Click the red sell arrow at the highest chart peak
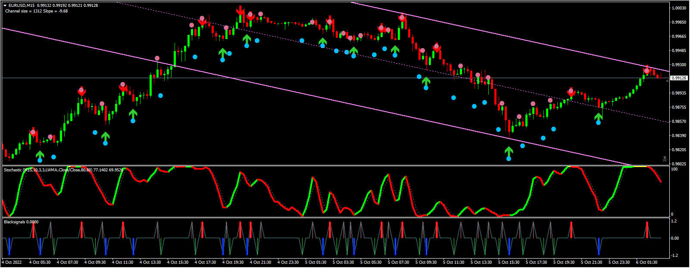 pos(240,11)
